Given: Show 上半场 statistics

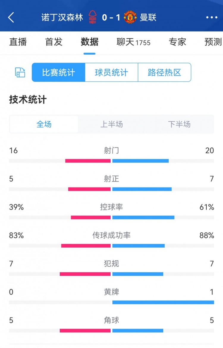Looking at the screenshot, I should [111, 124].
